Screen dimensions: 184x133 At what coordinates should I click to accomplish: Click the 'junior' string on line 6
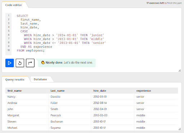coord(97,35)
